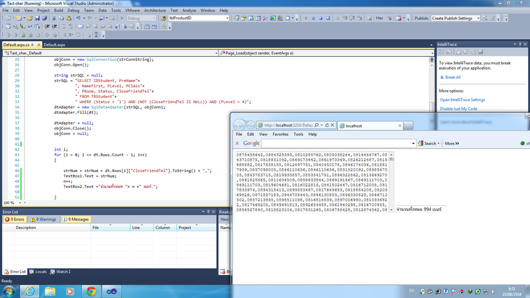Switch to the Locals tab
Viewport: 530px width, 298px height.
[40, 272]
